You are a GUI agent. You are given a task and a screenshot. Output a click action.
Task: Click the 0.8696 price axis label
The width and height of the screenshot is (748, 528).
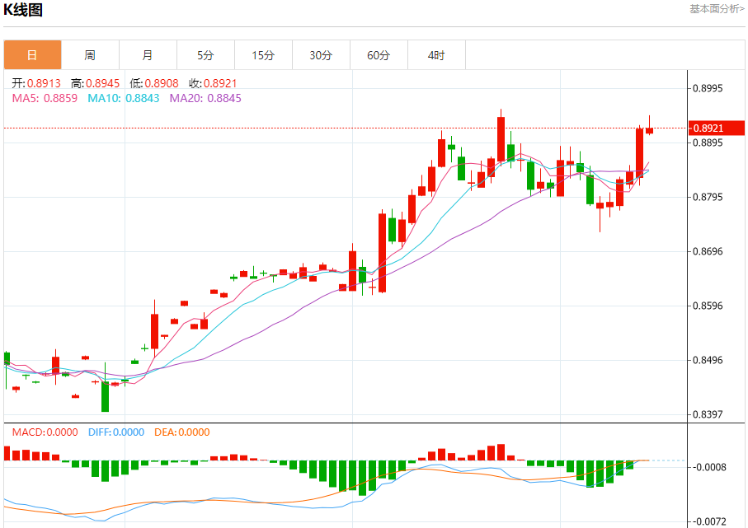point(708,251)
